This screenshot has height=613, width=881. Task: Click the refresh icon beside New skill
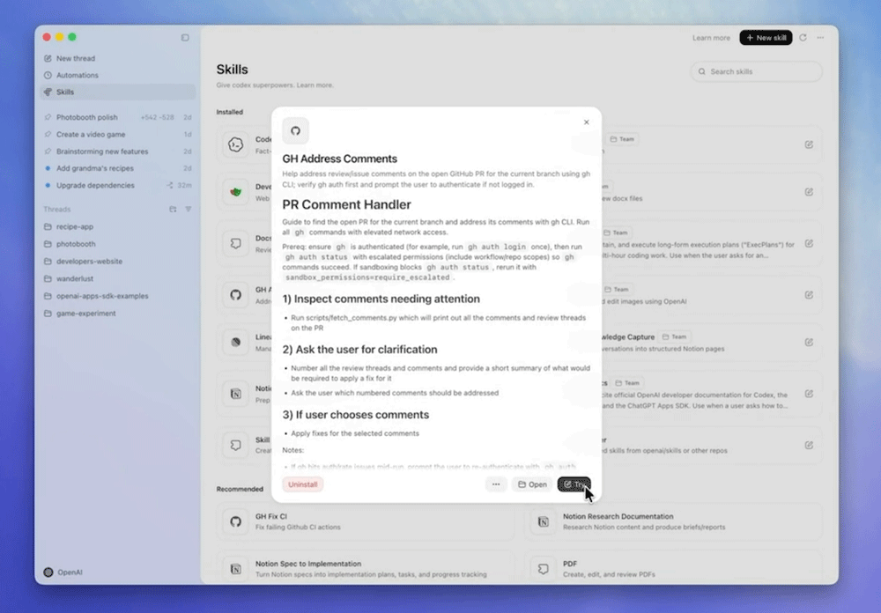(x=803, y=38)
